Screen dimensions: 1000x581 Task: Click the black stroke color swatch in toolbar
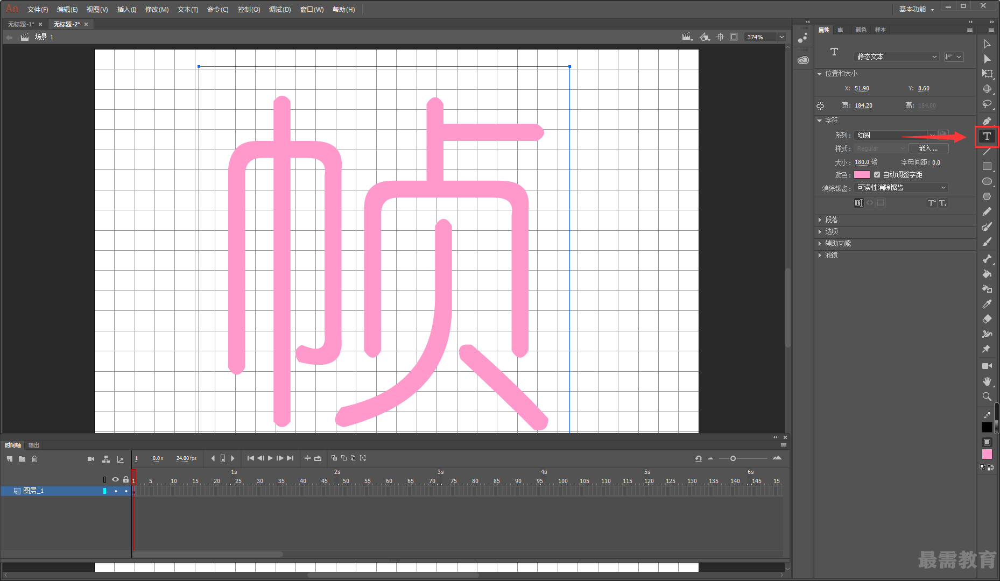[987, 427]
